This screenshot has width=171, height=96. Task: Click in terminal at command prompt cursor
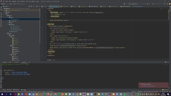(x=3, y=78)
